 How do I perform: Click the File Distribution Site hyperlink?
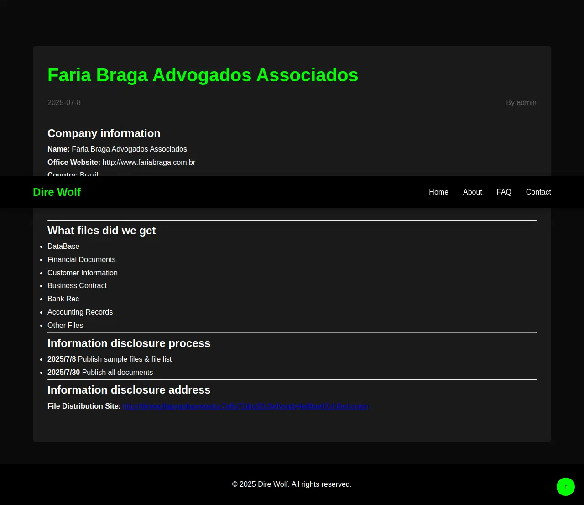coord(245,406)
